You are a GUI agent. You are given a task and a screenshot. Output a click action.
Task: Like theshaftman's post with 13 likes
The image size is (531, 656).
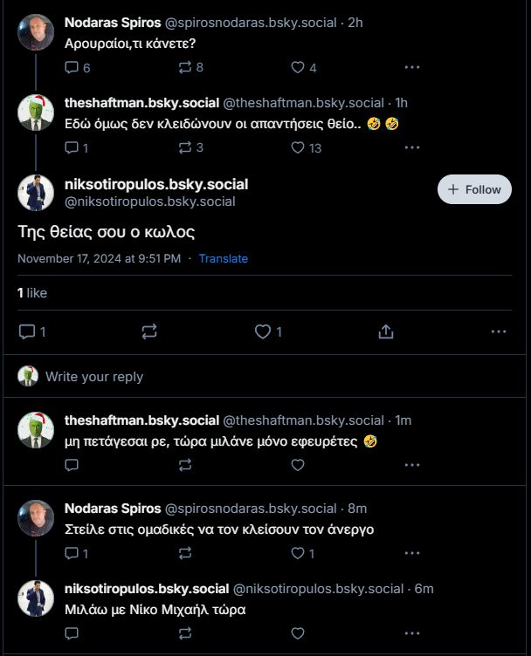coord(297,147)
